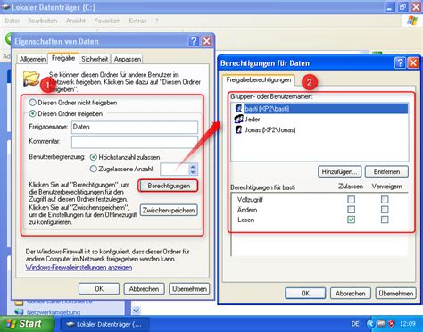This screenshot has width=423, height=332.
Task: Confirm Eigenschaften dialog with OK
Action: pyautogui.click(x=99, y=289)
